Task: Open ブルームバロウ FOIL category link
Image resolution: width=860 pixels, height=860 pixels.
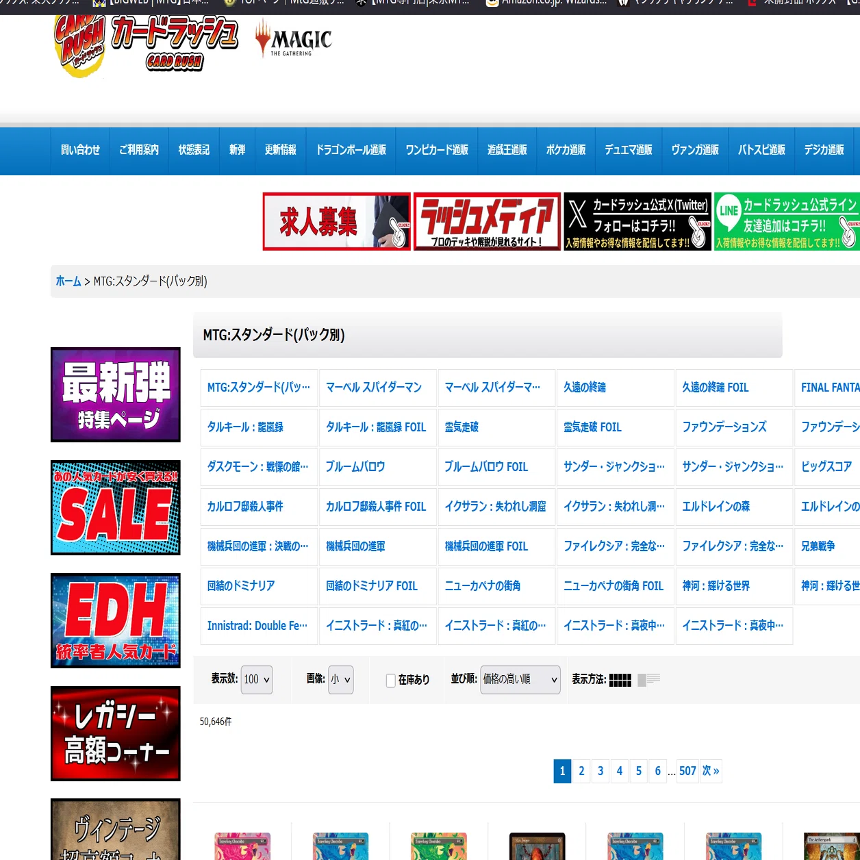Action: 496,467
